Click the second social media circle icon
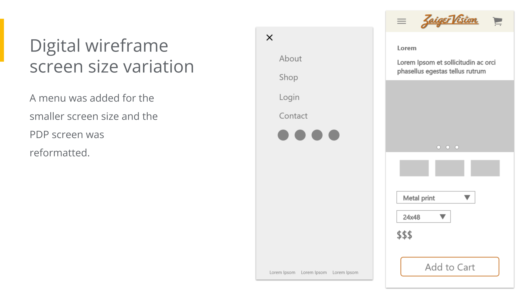This screenshot has width=522, height=293. click(300, 135)
